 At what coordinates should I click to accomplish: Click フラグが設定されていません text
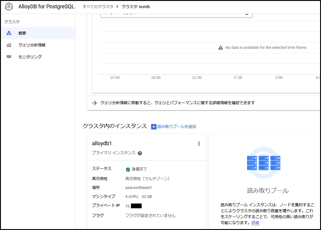click(x=150, y=215)
